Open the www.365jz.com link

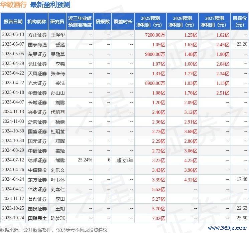pos(227,228)
